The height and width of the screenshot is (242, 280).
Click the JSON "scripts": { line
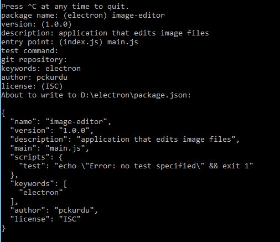(37, 157)
